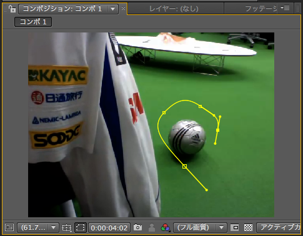Open the magnification ratio dropdown (61.7...)

click(38, 227)
